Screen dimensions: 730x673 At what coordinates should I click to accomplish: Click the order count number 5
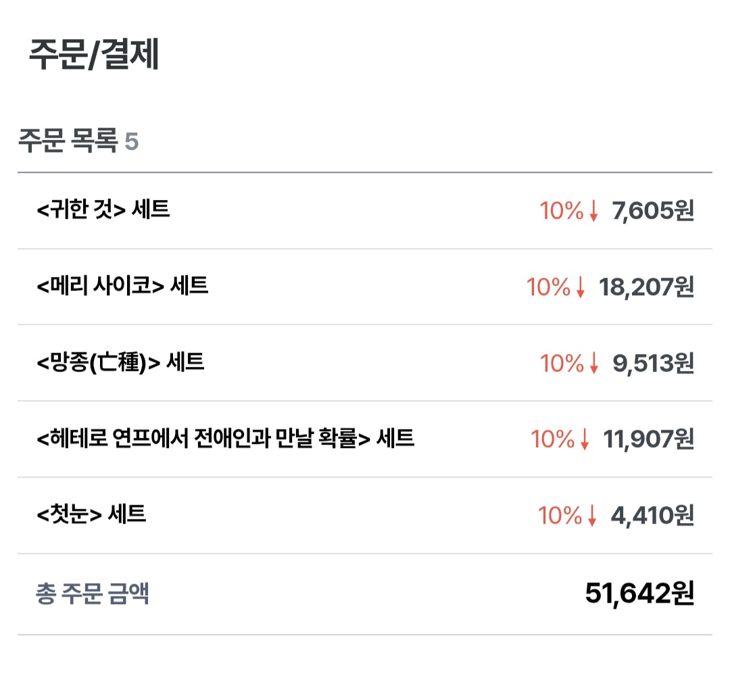(x=132, y=143)
